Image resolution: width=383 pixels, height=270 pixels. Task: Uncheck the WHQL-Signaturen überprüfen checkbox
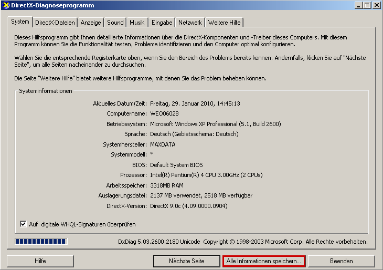tap(23, 224)
